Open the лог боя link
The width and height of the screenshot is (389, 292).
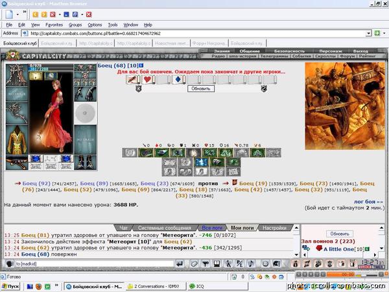368,202
